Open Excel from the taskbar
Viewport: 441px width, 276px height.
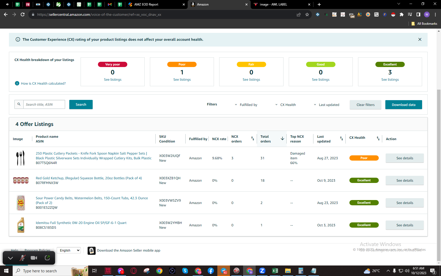tap(275, 271)
